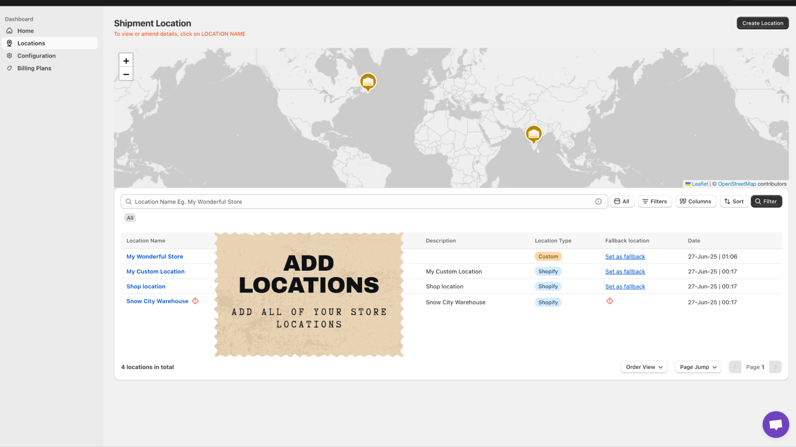
Task: Click Shopify badge in Shop location row
Action: 548,287
